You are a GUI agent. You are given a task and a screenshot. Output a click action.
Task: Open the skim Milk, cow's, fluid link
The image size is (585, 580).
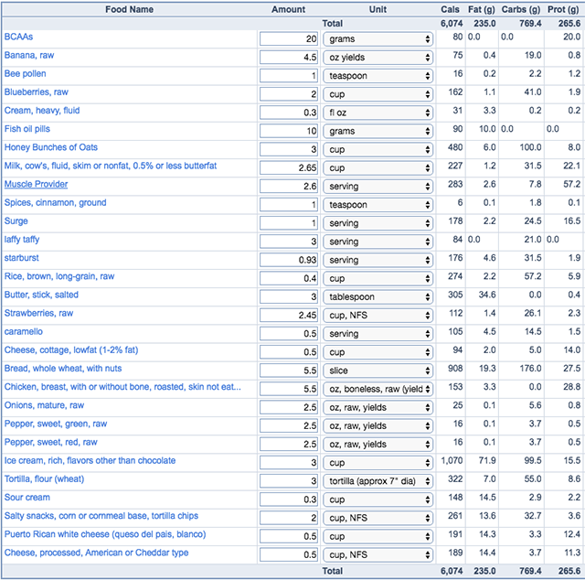coord(111,166)
